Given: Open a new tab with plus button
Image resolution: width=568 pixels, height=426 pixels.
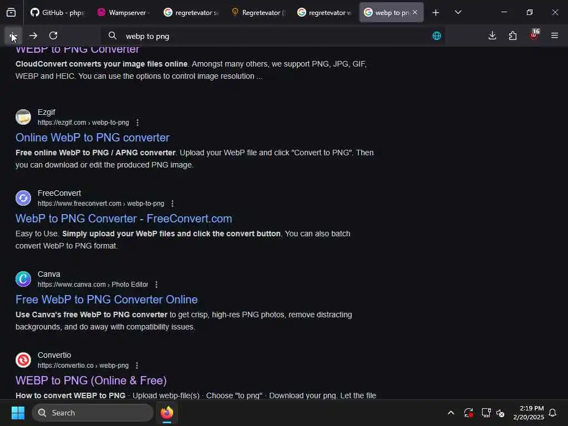Looking at the screenshot, I should (436, 13).
